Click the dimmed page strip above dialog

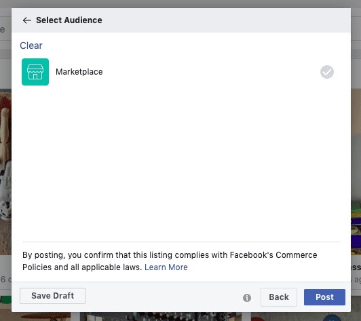(180, 3)
